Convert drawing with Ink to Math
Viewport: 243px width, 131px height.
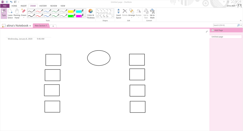coord(152,14)
